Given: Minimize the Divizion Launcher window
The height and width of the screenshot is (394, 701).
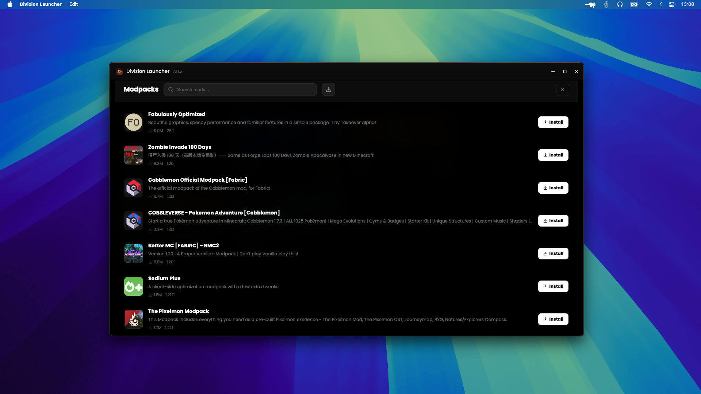Looking at the screenshot, I should click(x=553, y=72).
